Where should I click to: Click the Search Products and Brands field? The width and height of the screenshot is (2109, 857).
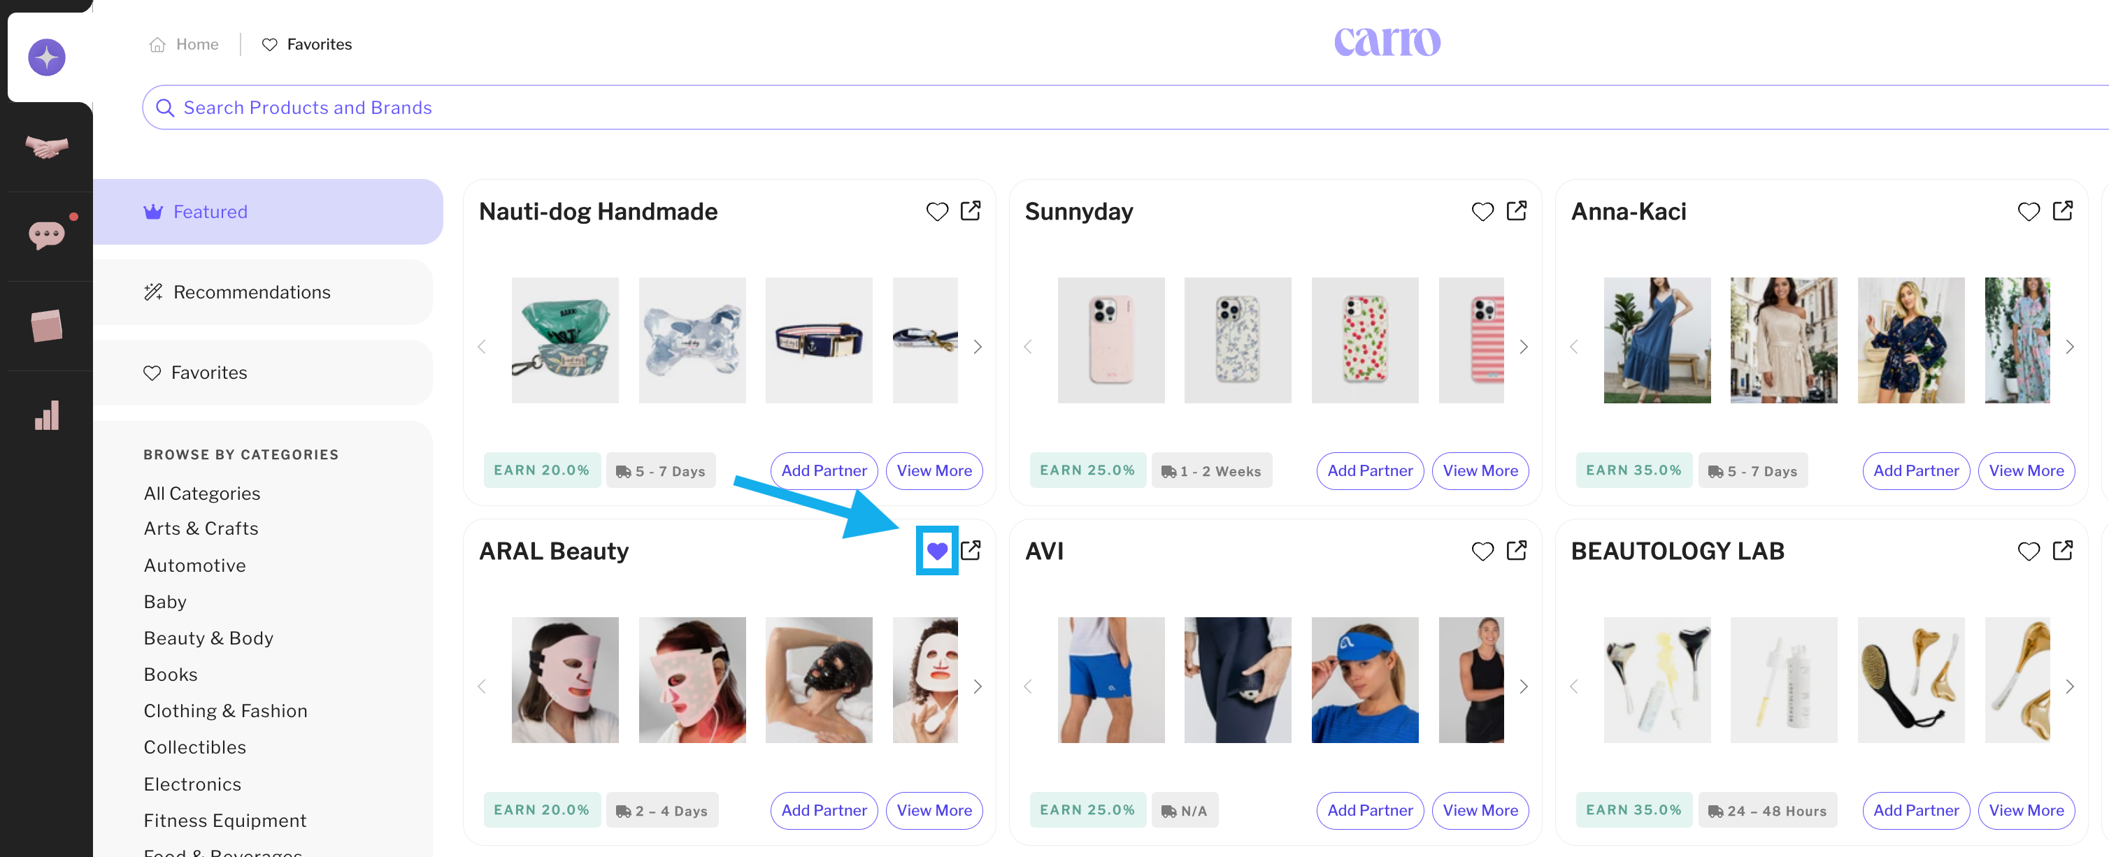(x=1125, y=107)
